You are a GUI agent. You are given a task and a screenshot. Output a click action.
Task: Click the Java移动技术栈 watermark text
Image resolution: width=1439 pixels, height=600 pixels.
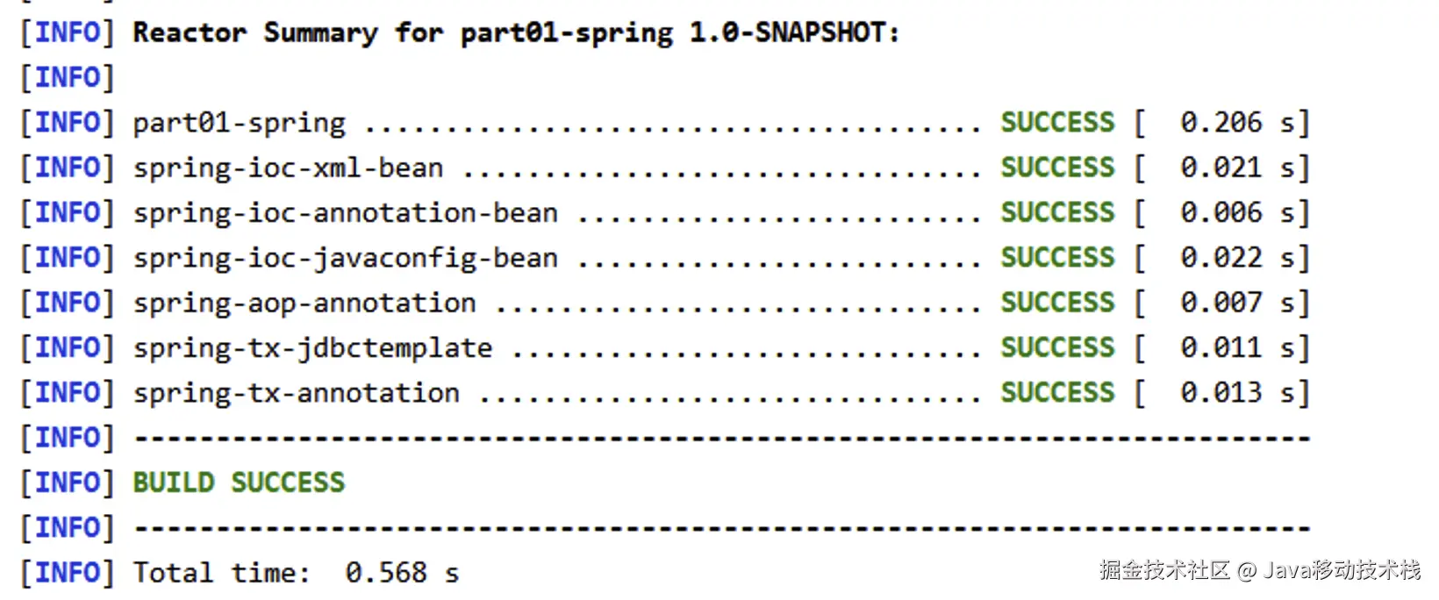tap(1342, 570)
